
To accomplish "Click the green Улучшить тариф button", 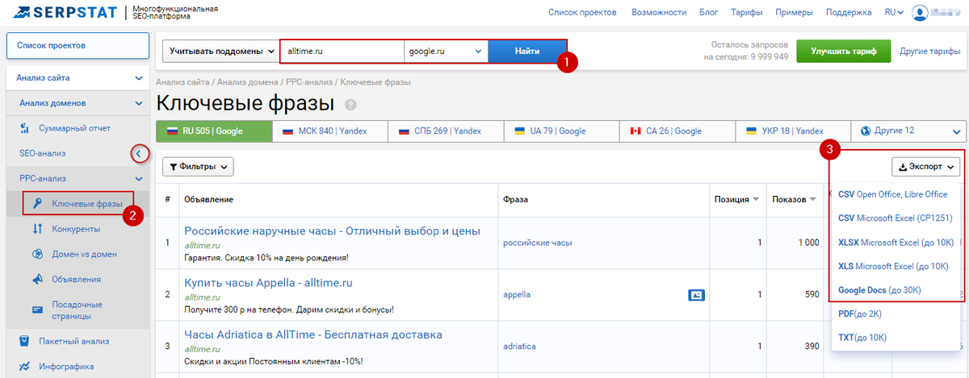I will pos(842,52).
